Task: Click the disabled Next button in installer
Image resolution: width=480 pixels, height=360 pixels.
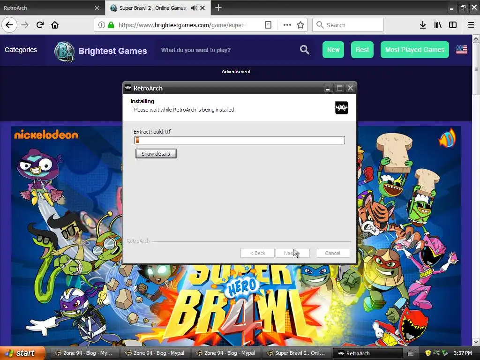Action: coord(292,253)
